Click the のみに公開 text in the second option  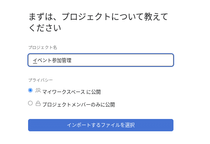[103, 105]
